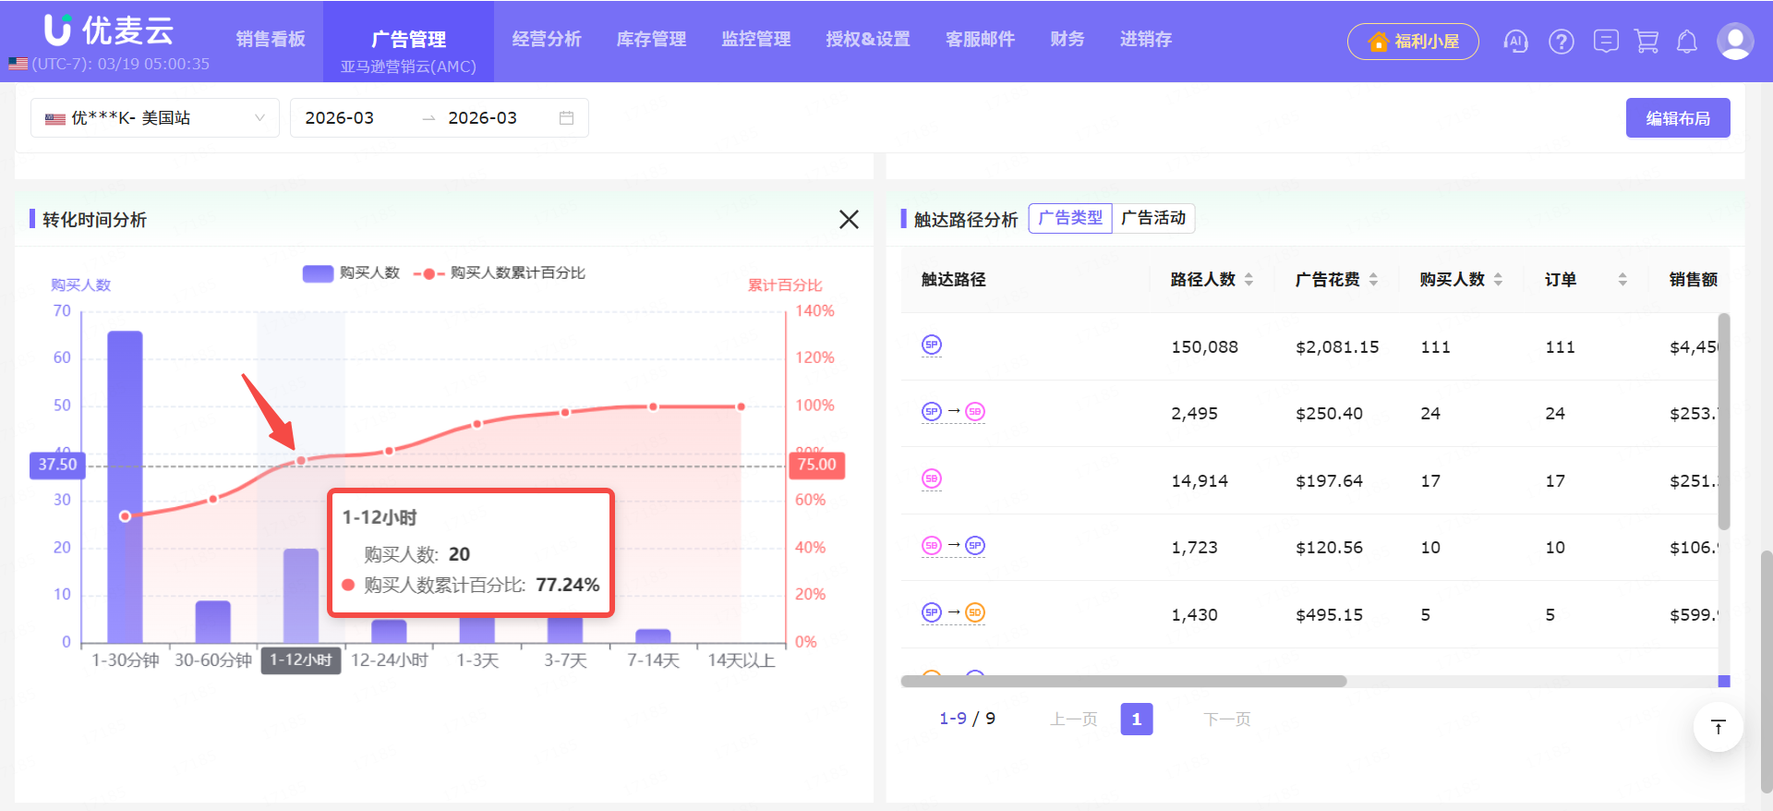
Task: Click the back-to-top round button
Action: click(x=1719, y=727)
